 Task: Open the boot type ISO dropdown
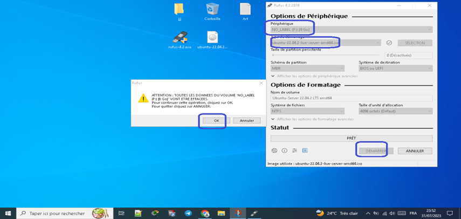click(326, 43)
